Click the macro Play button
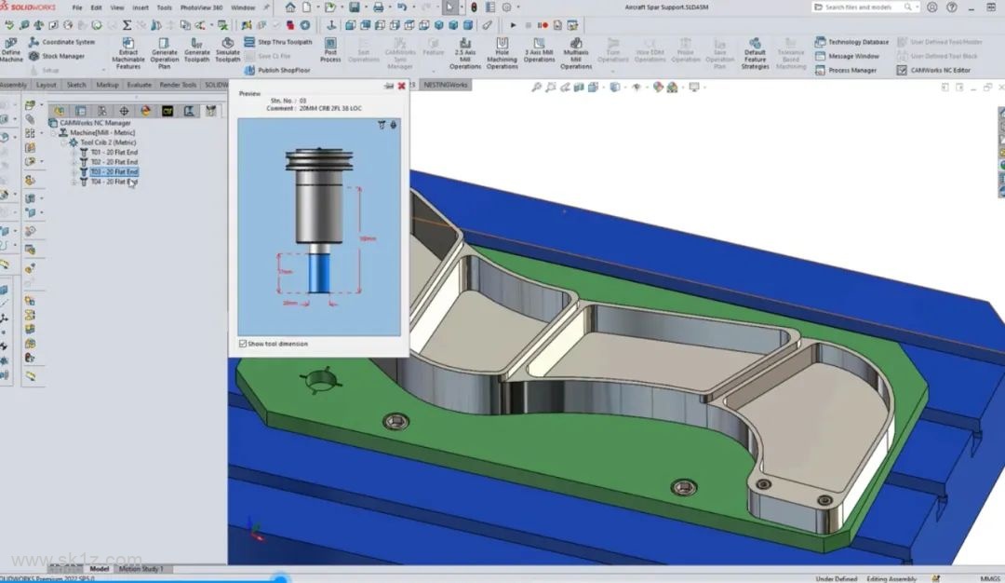This screenshot has height=583, width=1005. pyautogui.click(x=513, y=26)
